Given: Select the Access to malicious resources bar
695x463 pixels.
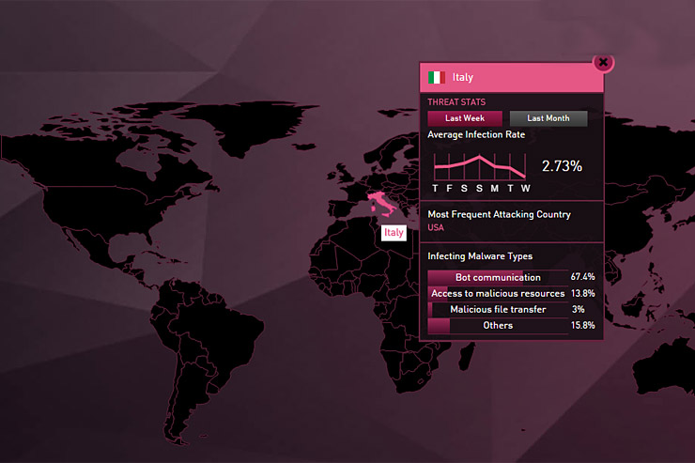Looking at the screenshot, I should pos(498,293).
